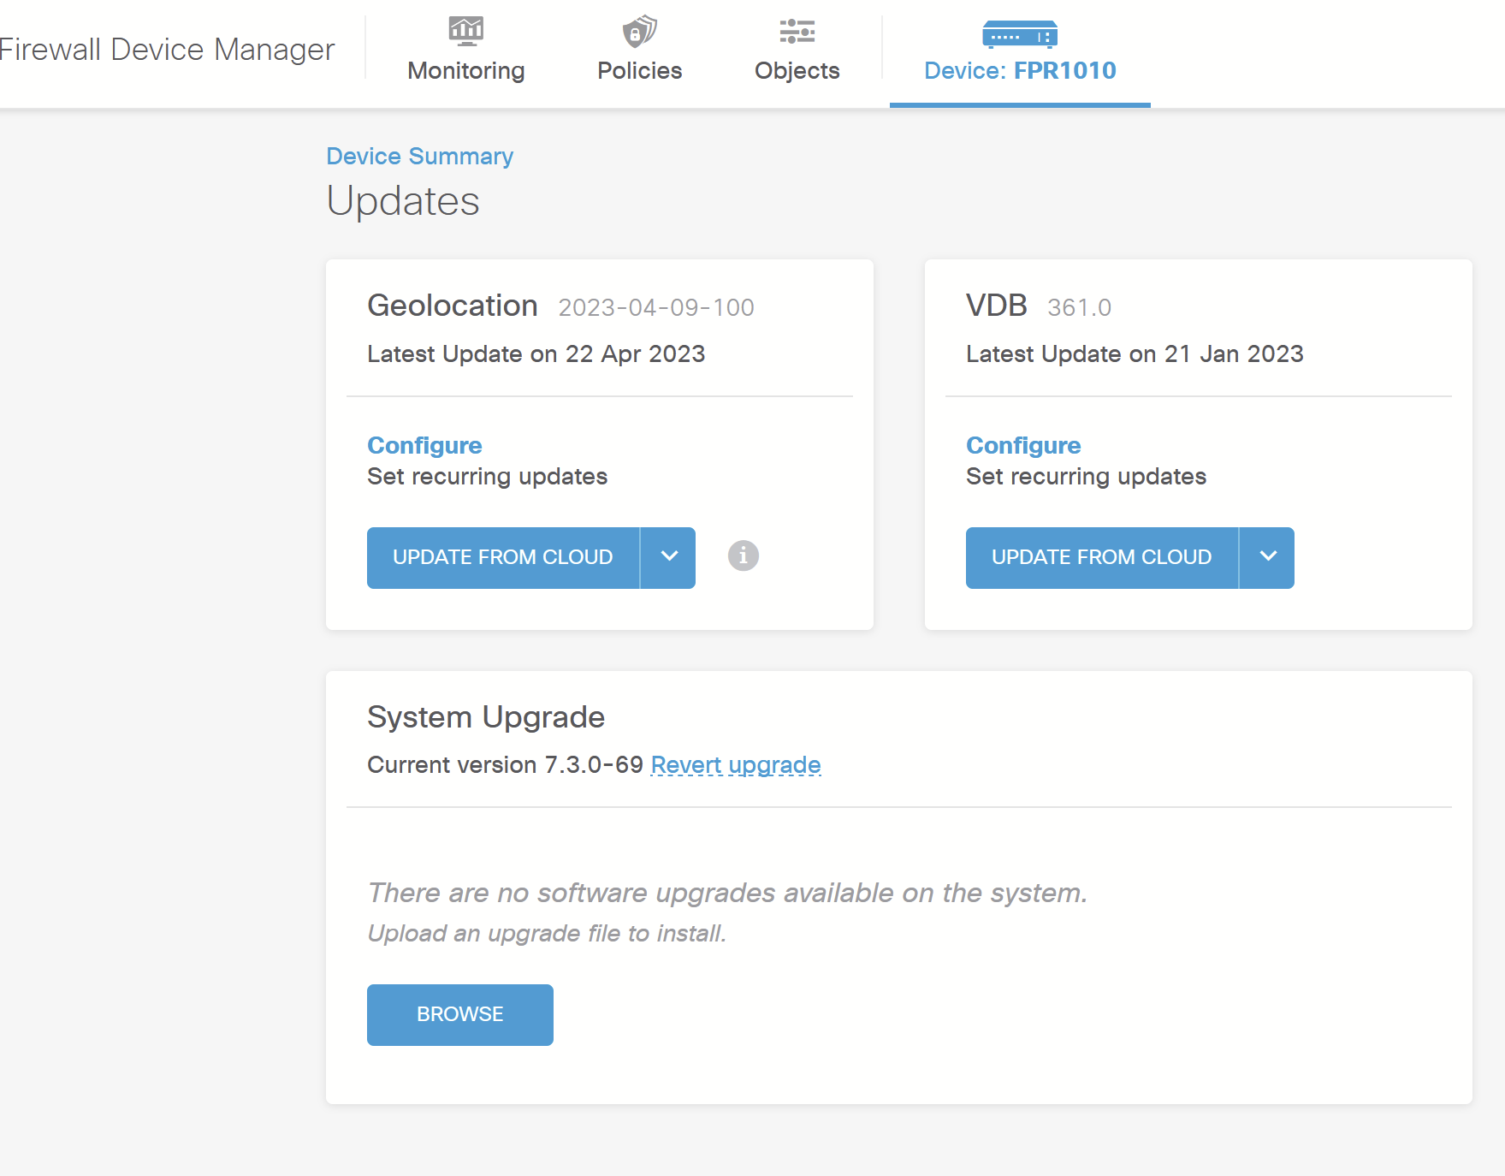Select the Device: FPR1010 tab label
Screen dimensions: 1505x1176
1019,71
